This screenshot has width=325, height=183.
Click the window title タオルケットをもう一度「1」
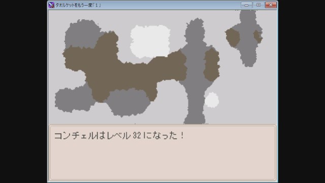point(78,5)
